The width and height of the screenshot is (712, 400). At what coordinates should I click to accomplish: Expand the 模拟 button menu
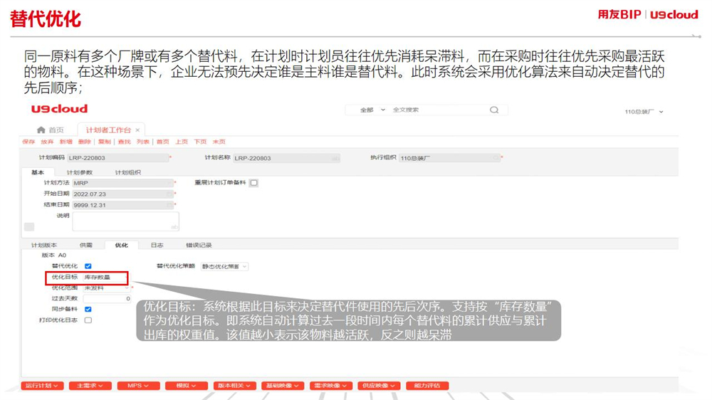(187, 386)
